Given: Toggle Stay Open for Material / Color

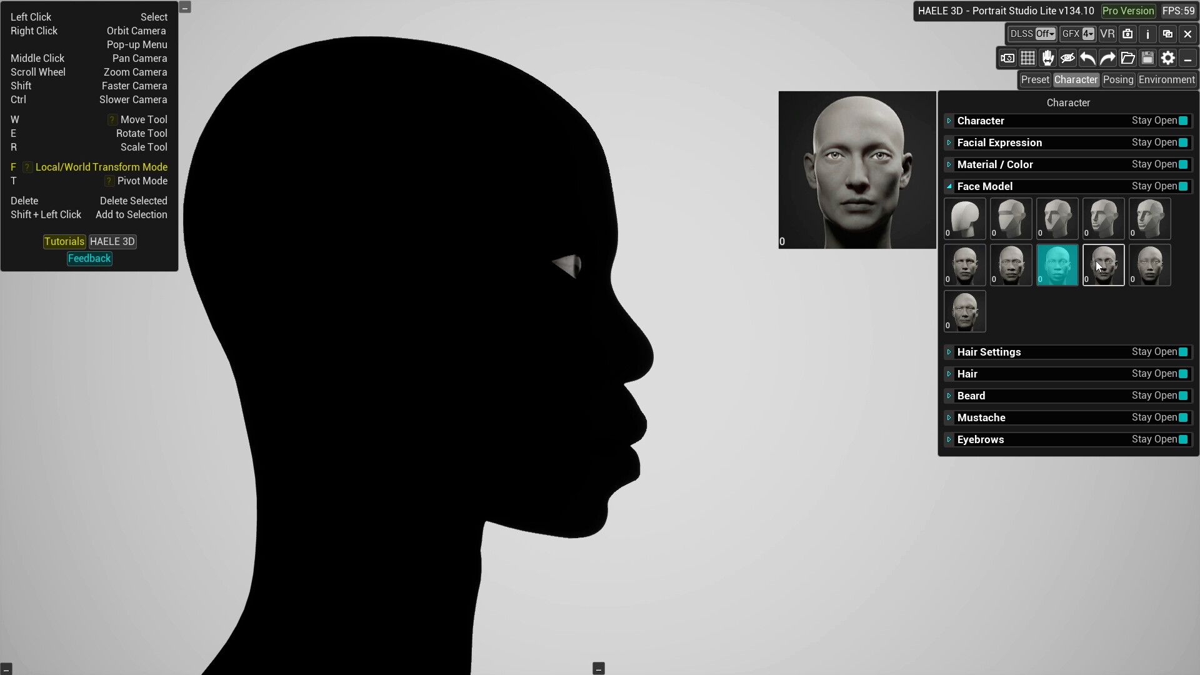Looking at the screenshot, I should [1183, 164].
